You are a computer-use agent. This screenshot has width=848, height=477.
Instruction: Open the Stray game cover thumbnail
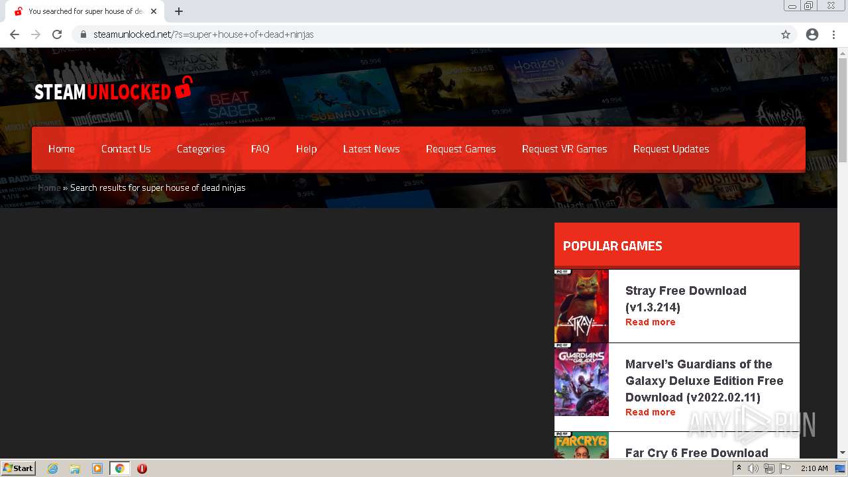click(x=581, y=306)
